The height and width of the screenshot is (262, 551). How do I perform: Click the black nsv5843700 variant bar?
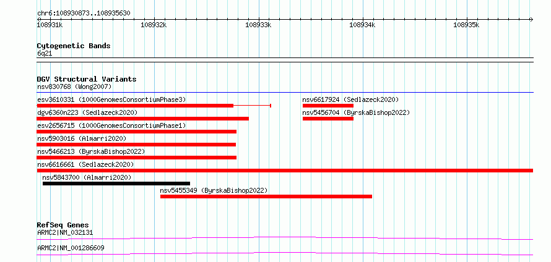coord(116,184)
